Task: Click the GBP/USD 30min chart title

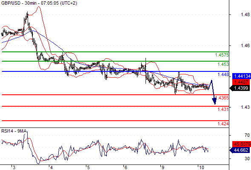Action: coord(39,3)
